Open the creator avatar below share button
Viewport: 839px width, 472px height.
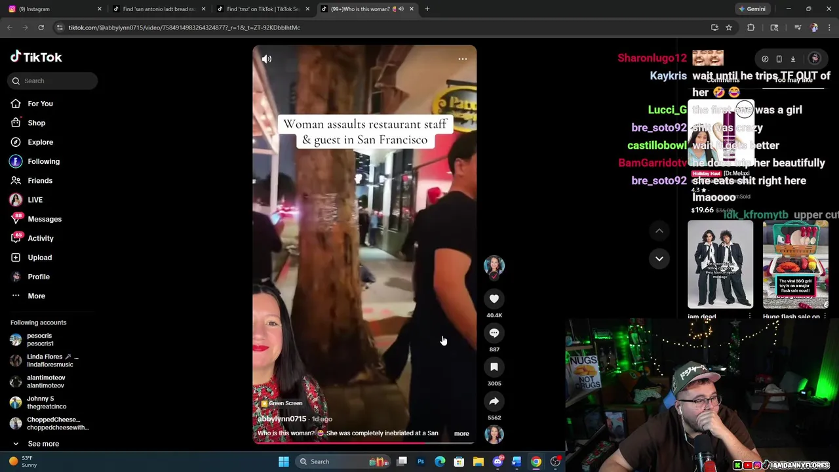tap(494, 435)
